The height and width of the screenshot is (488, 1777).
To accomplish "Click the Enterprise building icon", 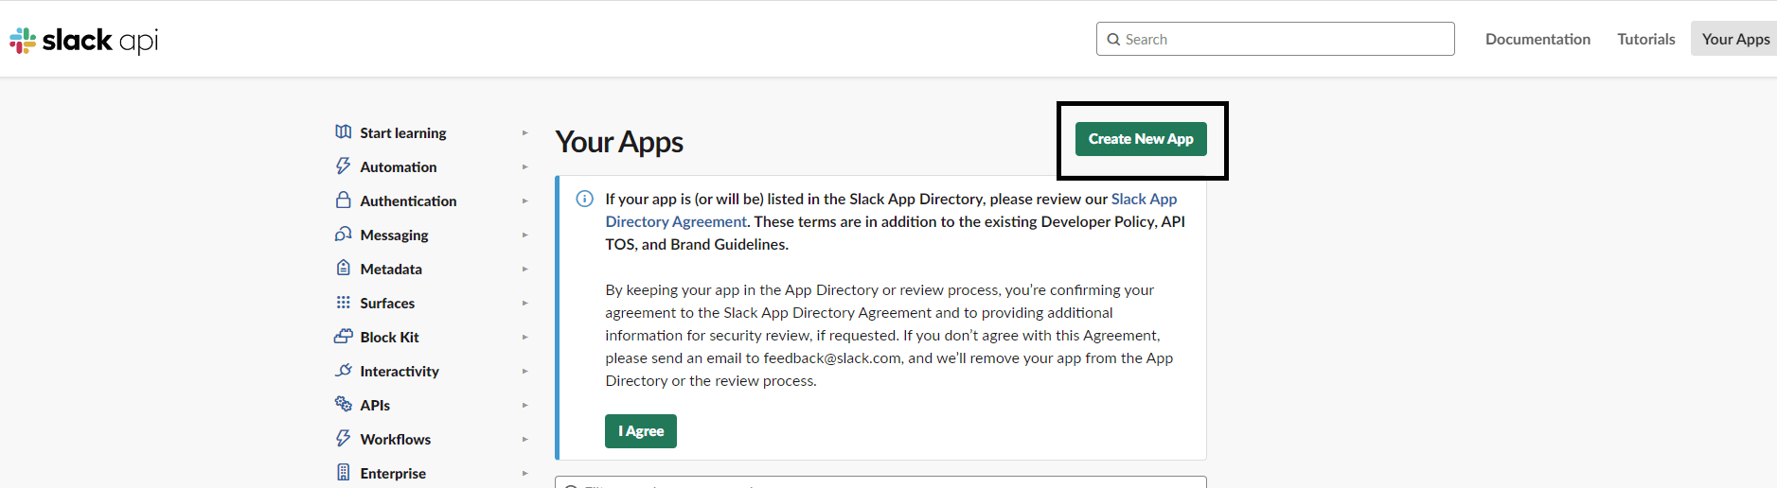I will pos(344,473).
